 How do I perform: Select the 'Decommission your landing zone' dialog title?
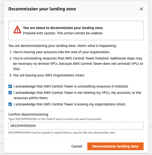pos(42,9)
